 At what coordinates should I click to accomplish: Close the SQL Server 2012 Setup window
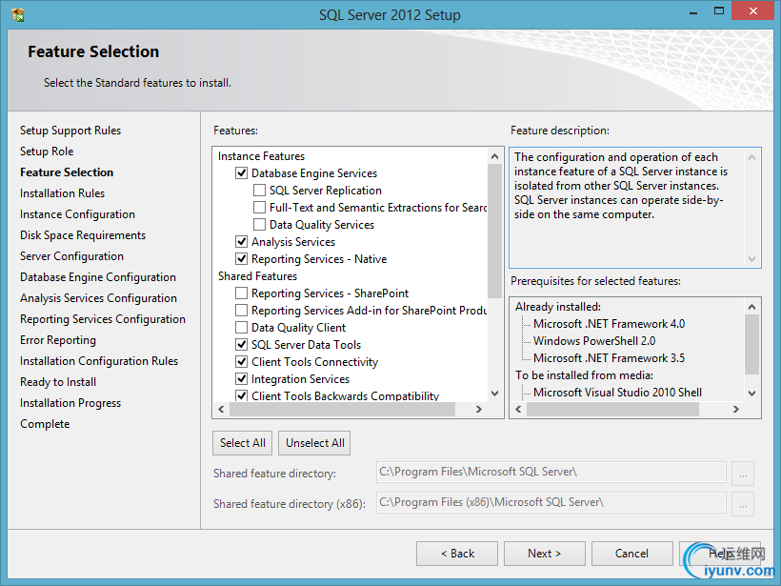(x=752, y=11)
